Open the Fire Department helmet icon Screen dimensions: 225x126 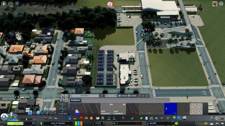(x=86, y=118)
